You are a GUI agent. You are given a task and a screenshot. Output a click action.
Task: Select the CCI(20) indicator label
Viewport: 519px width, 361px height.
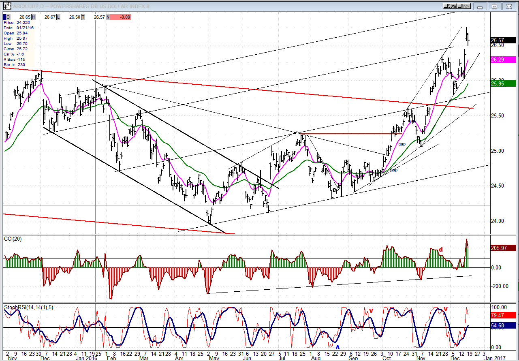point(13,239)
